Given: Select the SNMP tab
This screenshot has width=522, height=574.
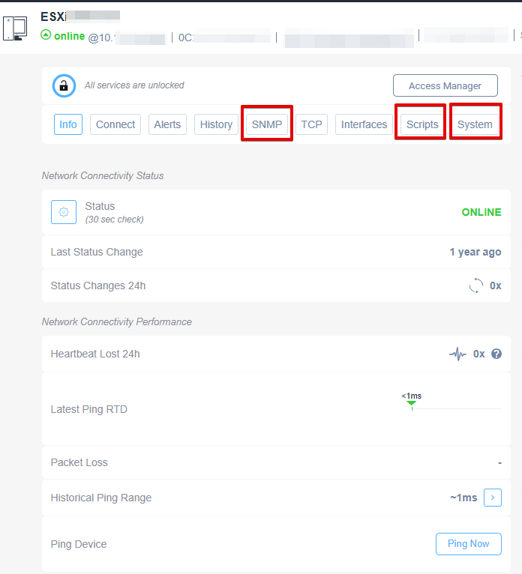Looking at the screenshot, I should (267, 124).
